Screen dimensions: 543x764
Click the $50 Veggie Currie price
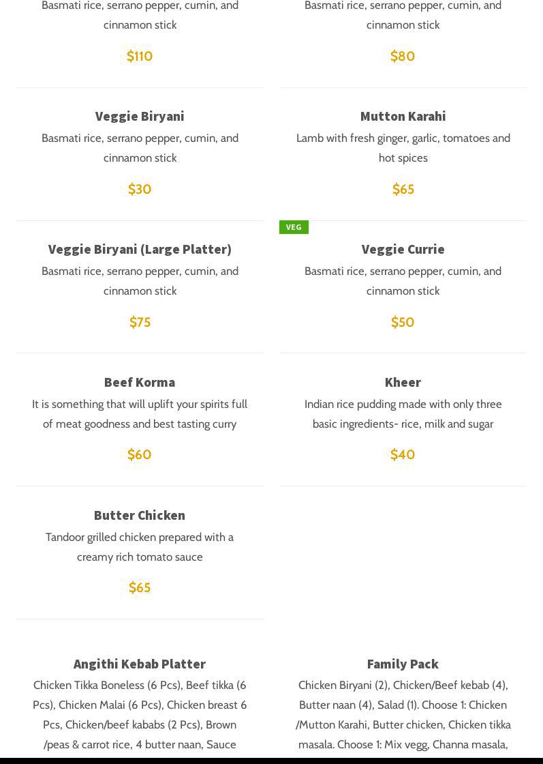[403, 322]
